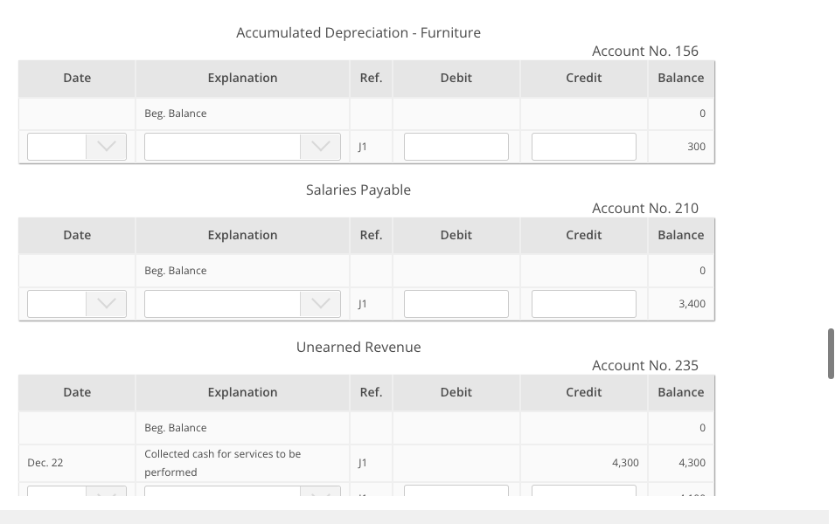Click Date header in Salaries Payable ledger
This screenshot has height=524, width=835.
[x=77, y=235]
